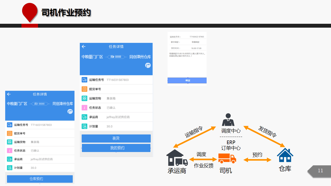
Task: Tap the share arrow icon on the left task screen
Action: point(70,111)
